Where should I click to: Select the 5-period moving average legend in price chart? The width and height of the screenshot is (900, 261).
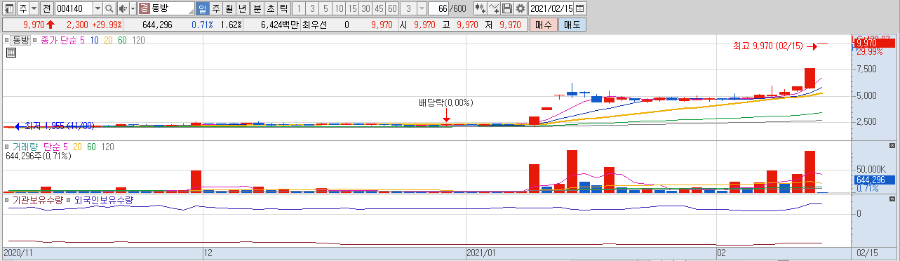coord(83,41)
